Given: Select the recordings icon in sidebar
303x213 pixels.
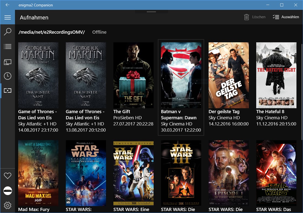Looking at the screenshot, I should [8, 90].
